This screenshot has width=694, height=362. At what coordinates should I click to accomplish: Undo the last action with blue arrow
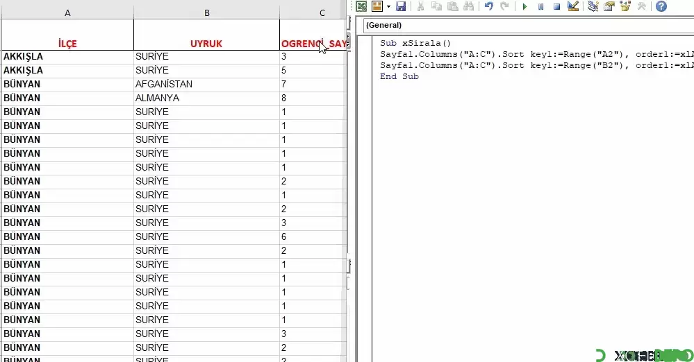(488, 6)
